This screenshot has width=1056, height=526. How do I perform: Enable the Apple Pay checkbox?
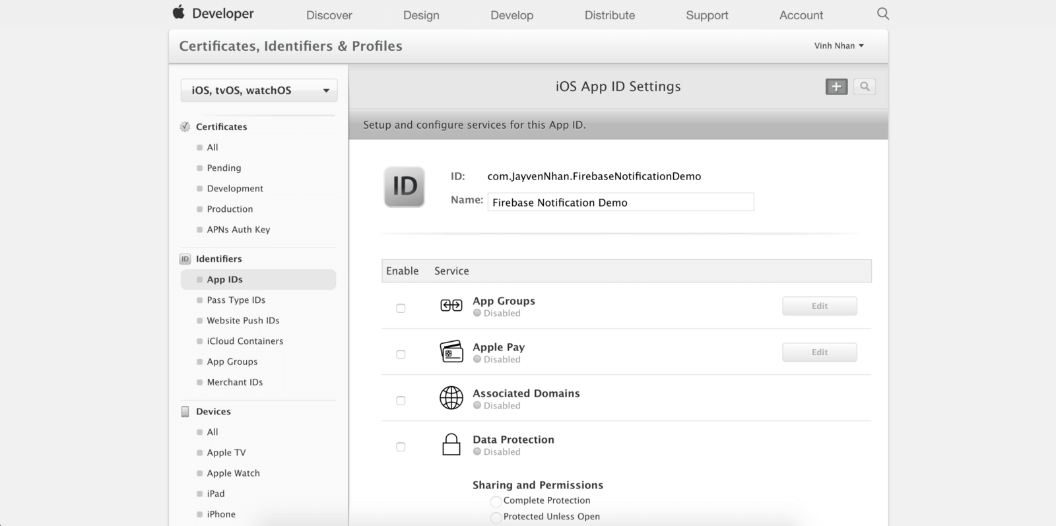[401, 354]
